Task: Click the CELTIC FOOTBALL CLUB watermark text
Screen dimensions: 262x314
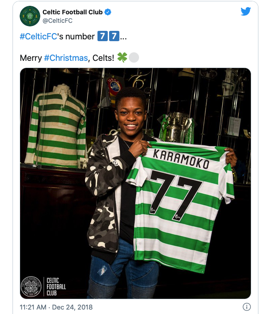Action: pyautogui.click(x=56, y=287)
